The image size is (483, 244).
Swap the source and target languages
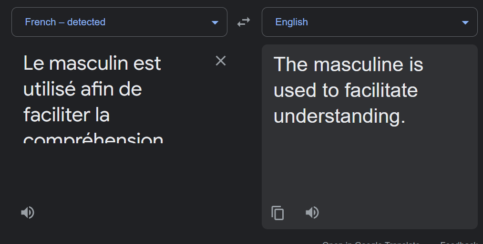coord(244,22)
